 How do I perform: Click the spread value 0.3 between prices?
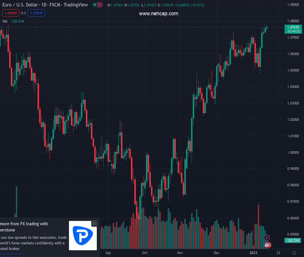[24, 13]
